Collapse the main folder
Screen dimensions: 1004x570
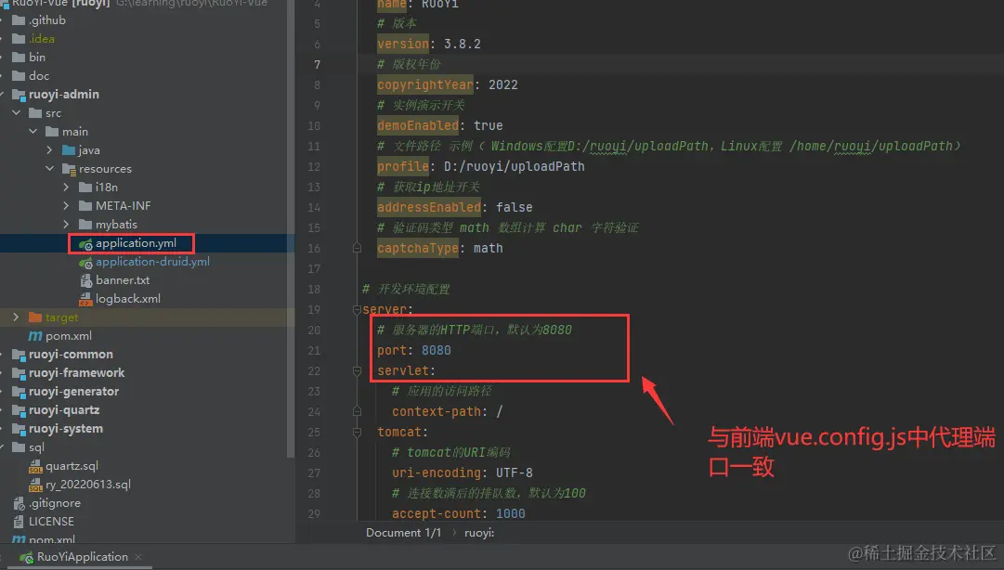33,132
